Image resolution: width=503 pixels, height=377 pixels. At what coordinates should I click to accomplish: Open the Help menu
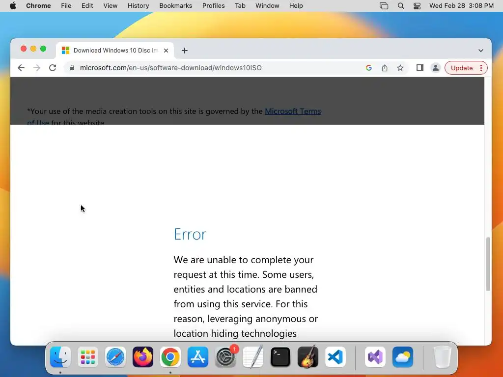point(296,5)
